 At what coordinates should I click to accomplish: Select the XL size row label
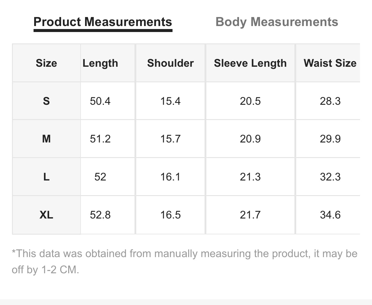coord(46,215)
